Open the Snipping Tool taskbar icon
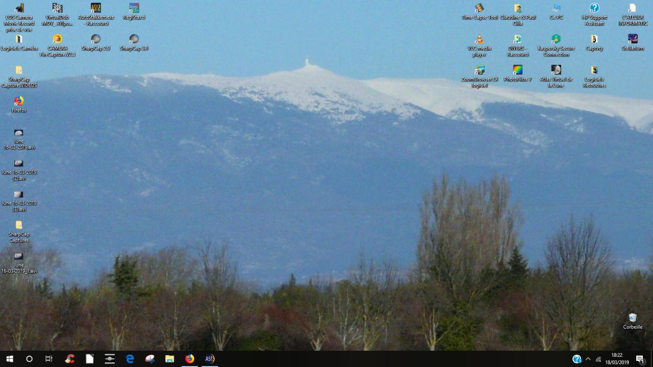The height and width of the screenshot is (367, 653). 149,359
